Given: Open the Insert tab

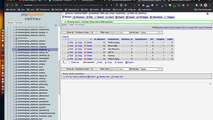Looking at the screenshot, I should [x=109, y=17].
